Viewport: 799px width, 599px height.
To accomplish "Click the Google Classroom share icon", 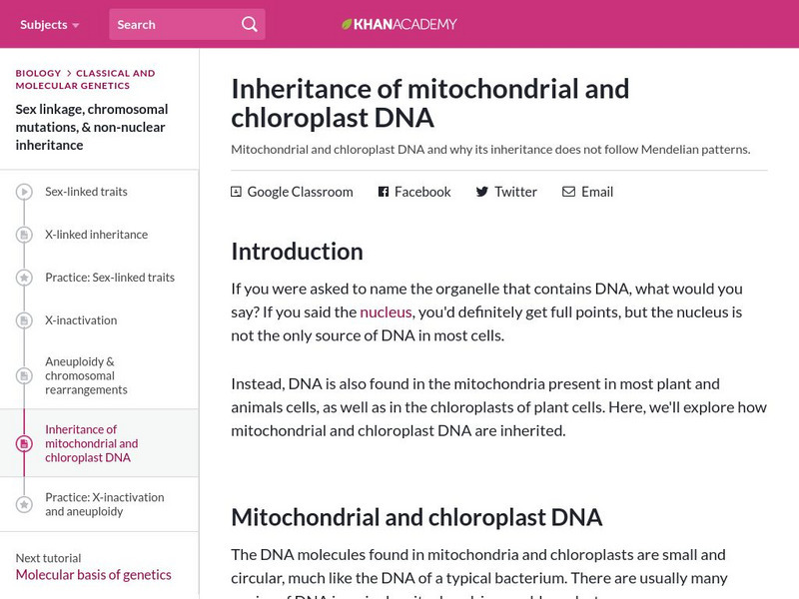I will [x=236, y=192].
